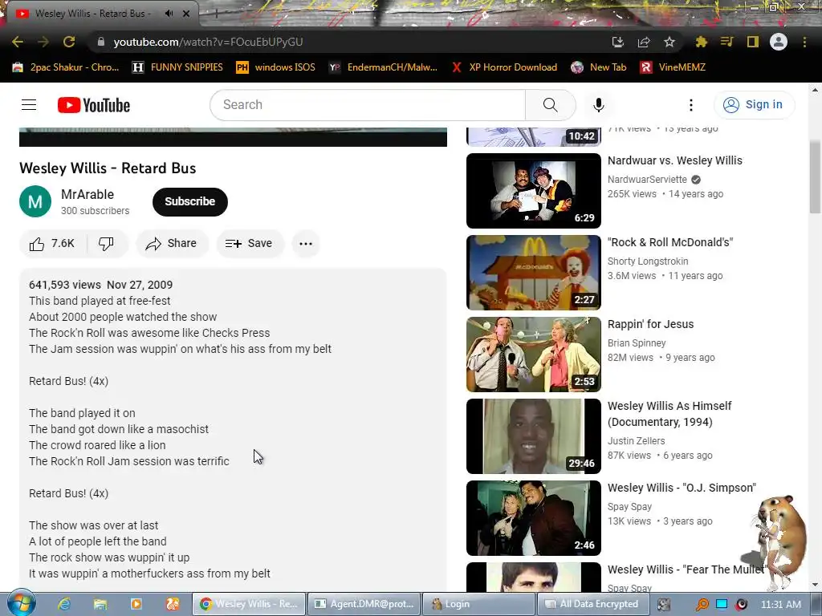This screenshot has width=822, height=616.
Task: Open the Windows Start button
Action: [20, 604]
